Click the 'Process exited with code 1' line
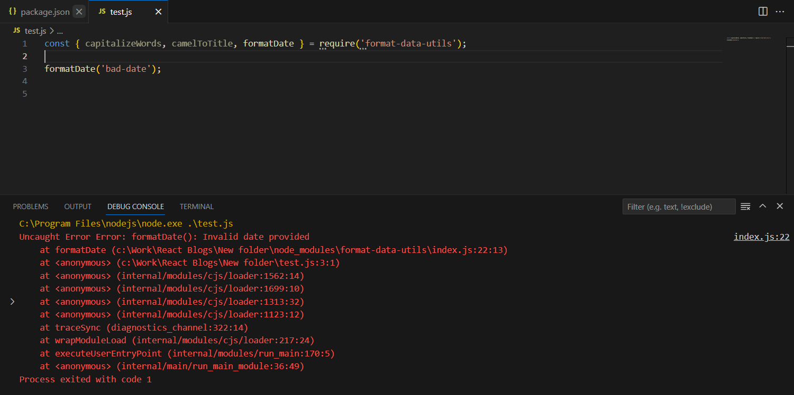 pyautogui.click(x=85, y=379)
